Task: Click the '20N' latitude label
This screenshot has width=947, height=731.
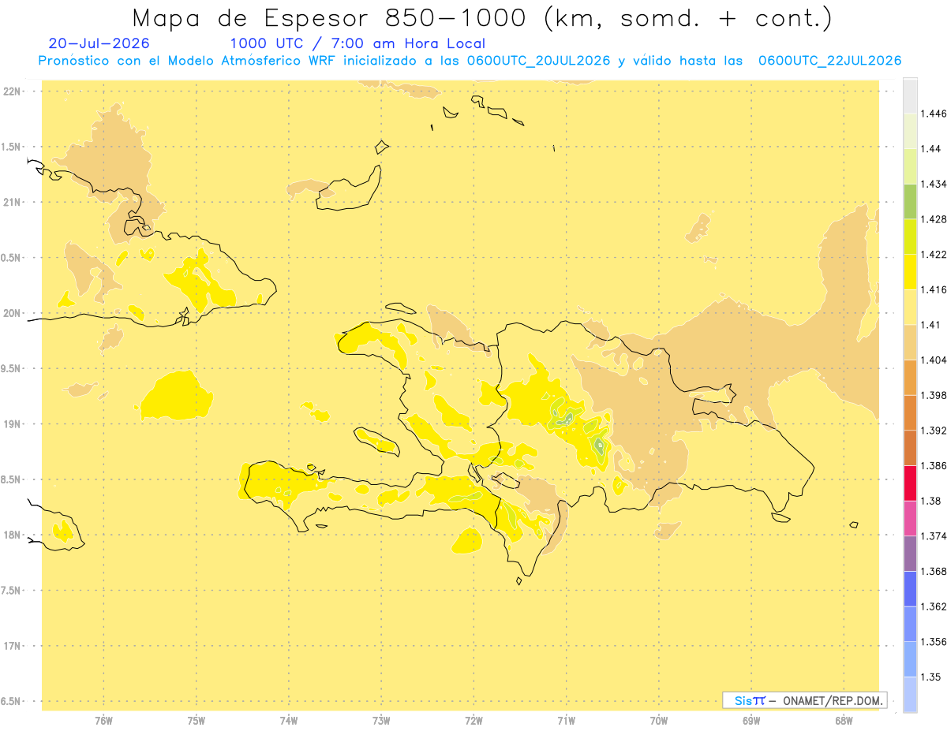Action: point(12,313)
